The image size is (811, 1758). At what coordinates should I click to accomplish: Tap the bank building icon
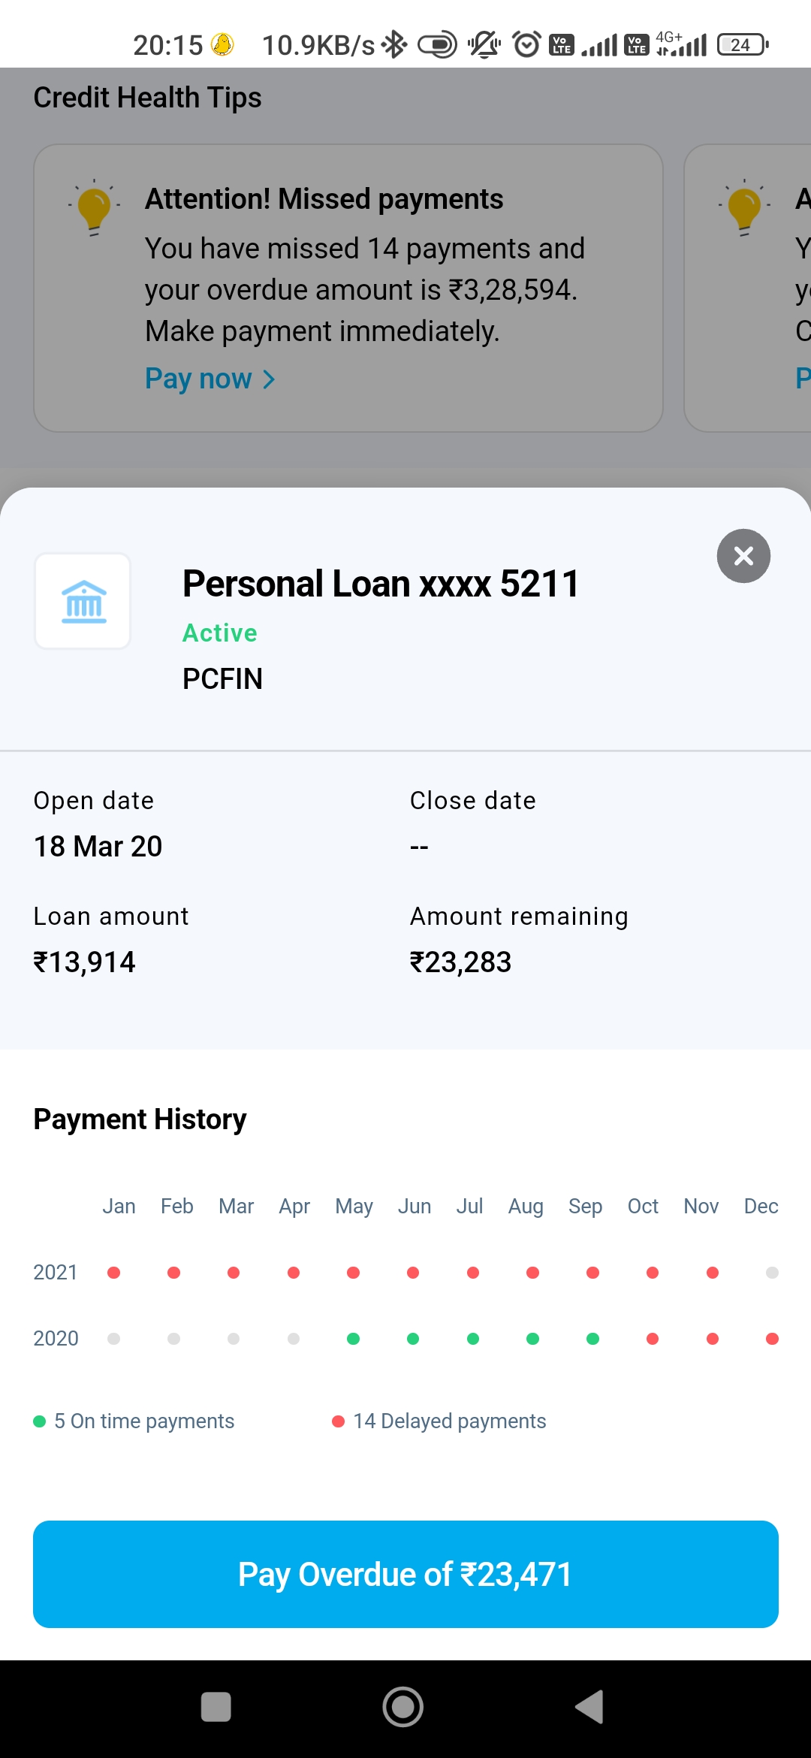pos(83,601)
